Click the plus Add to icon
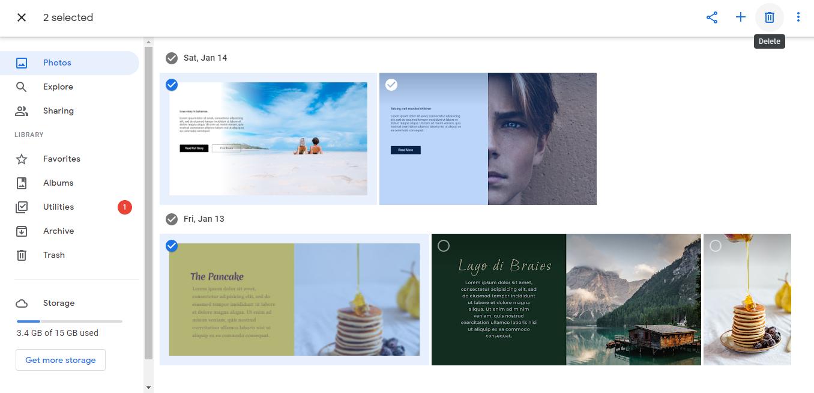Viewport: 814px width, 393px height. (740, 17)
